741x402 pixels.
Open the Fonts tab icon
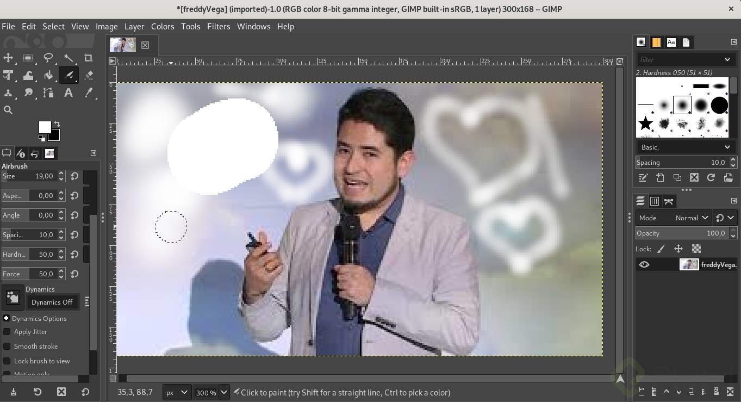(x=671, y=42)
